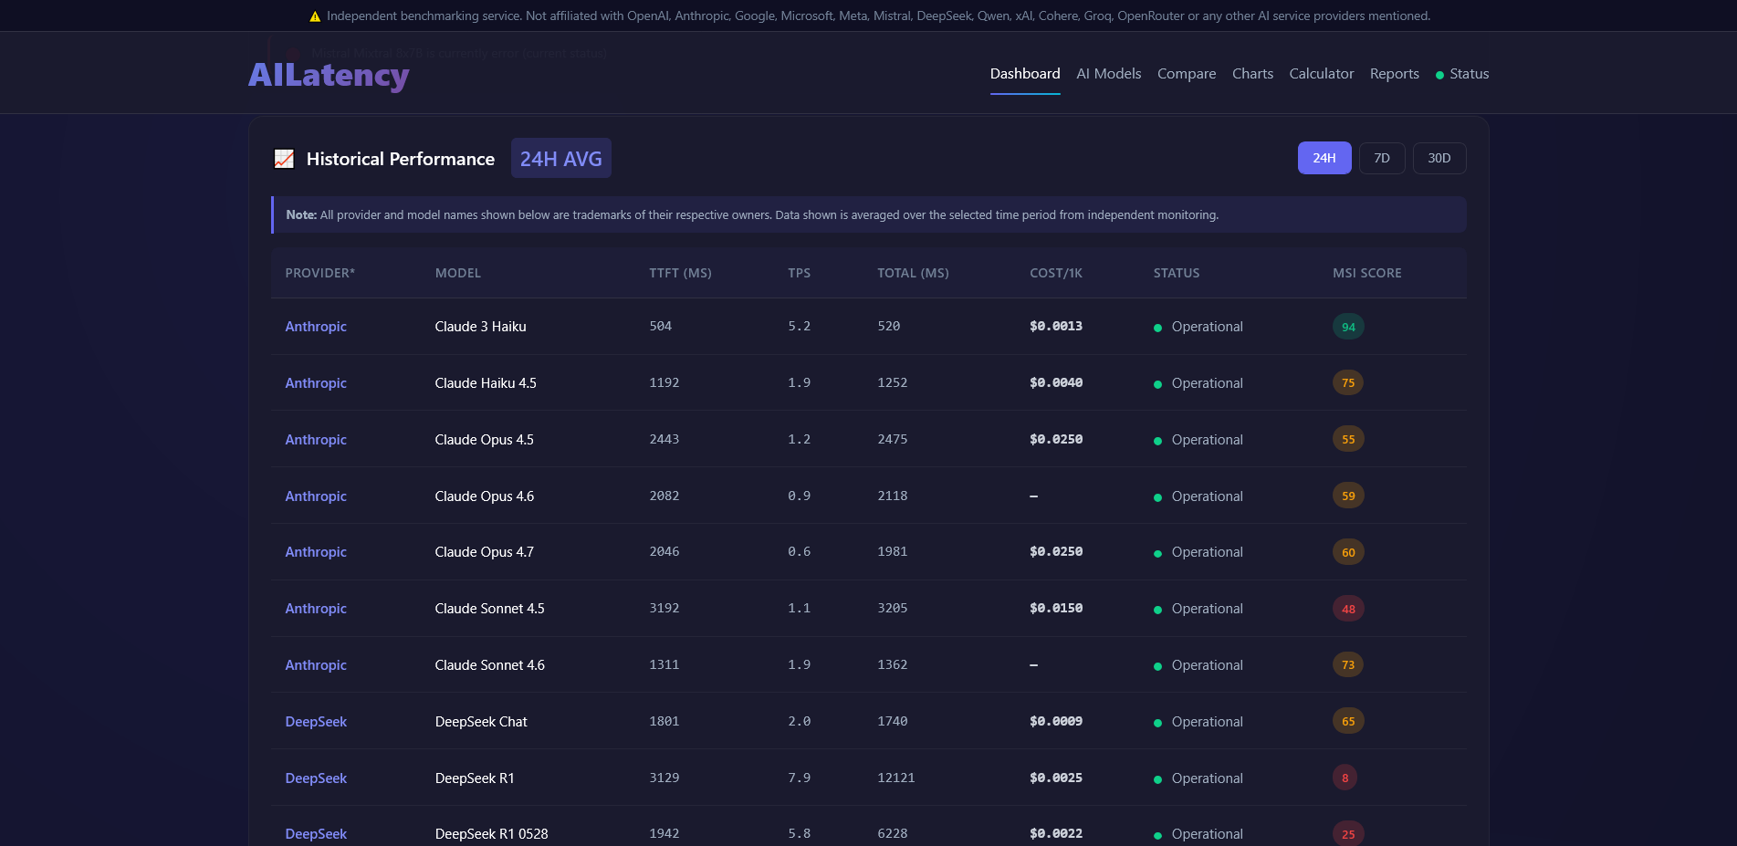Sort by the COST/1K column header

[x=1056, y=273]
